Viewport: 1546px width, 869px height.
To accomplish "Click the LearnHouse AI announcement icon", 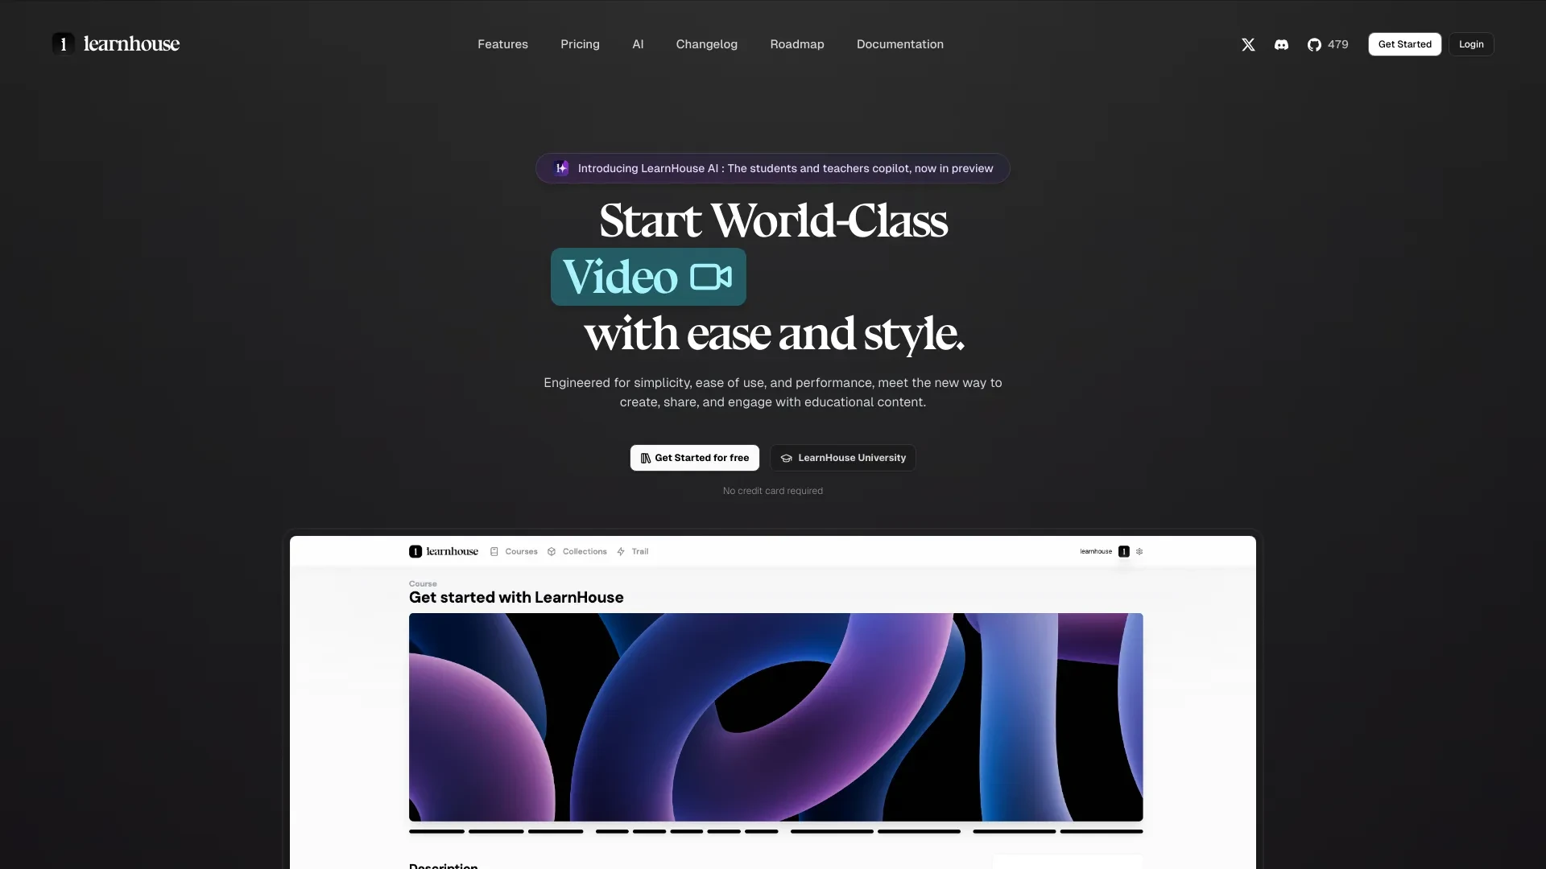I will (x=560, y=167).
